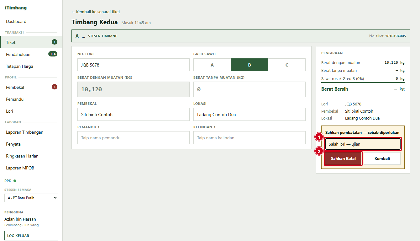This screenshot has height=241, width=420.
Task: Click the STESEN TIMBANG label
Action: 103,36
